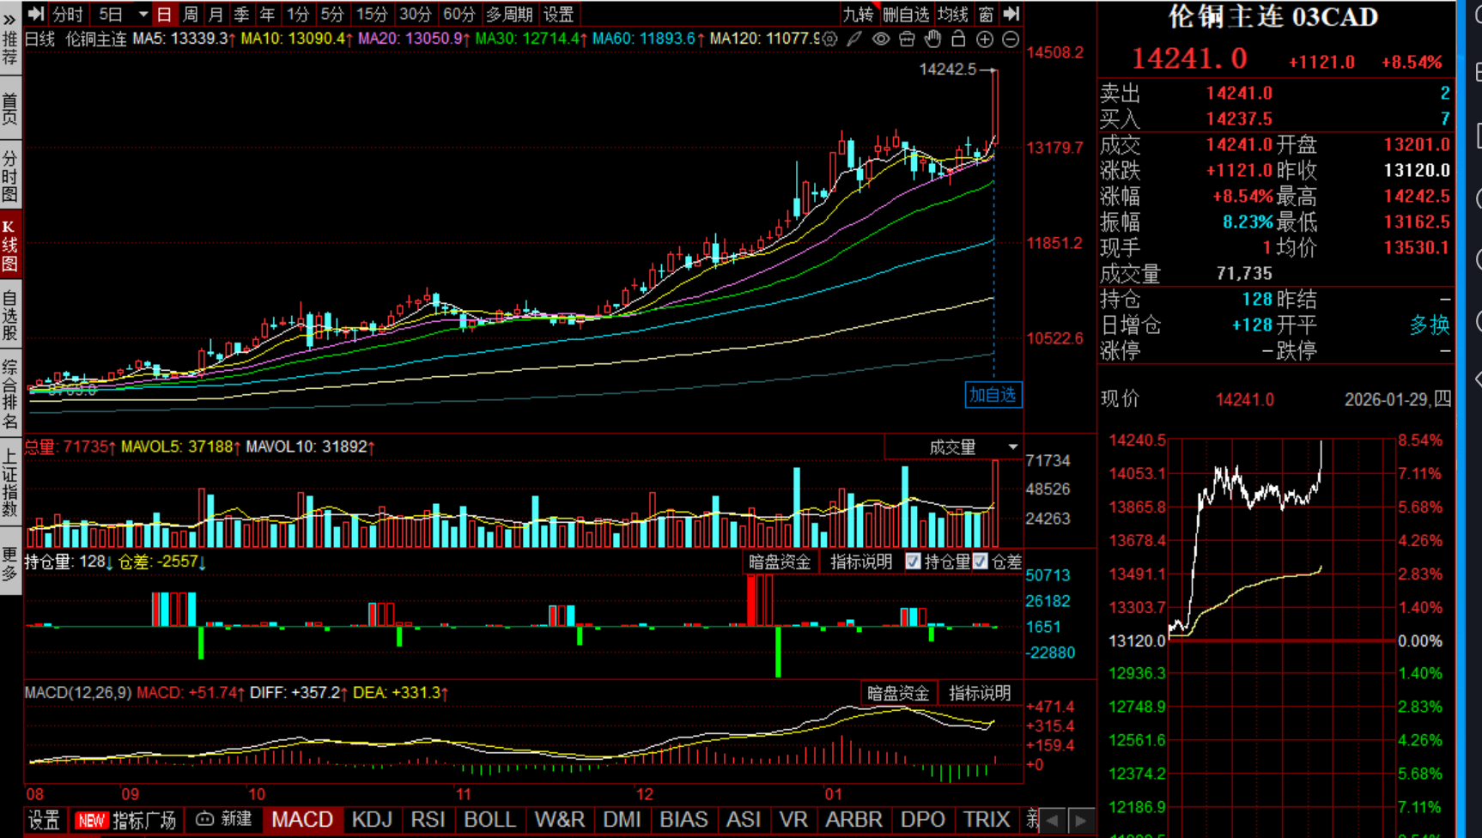Switch to 周 weekly period
This screenshot has width=1482, height=838.
coord(190,15)
